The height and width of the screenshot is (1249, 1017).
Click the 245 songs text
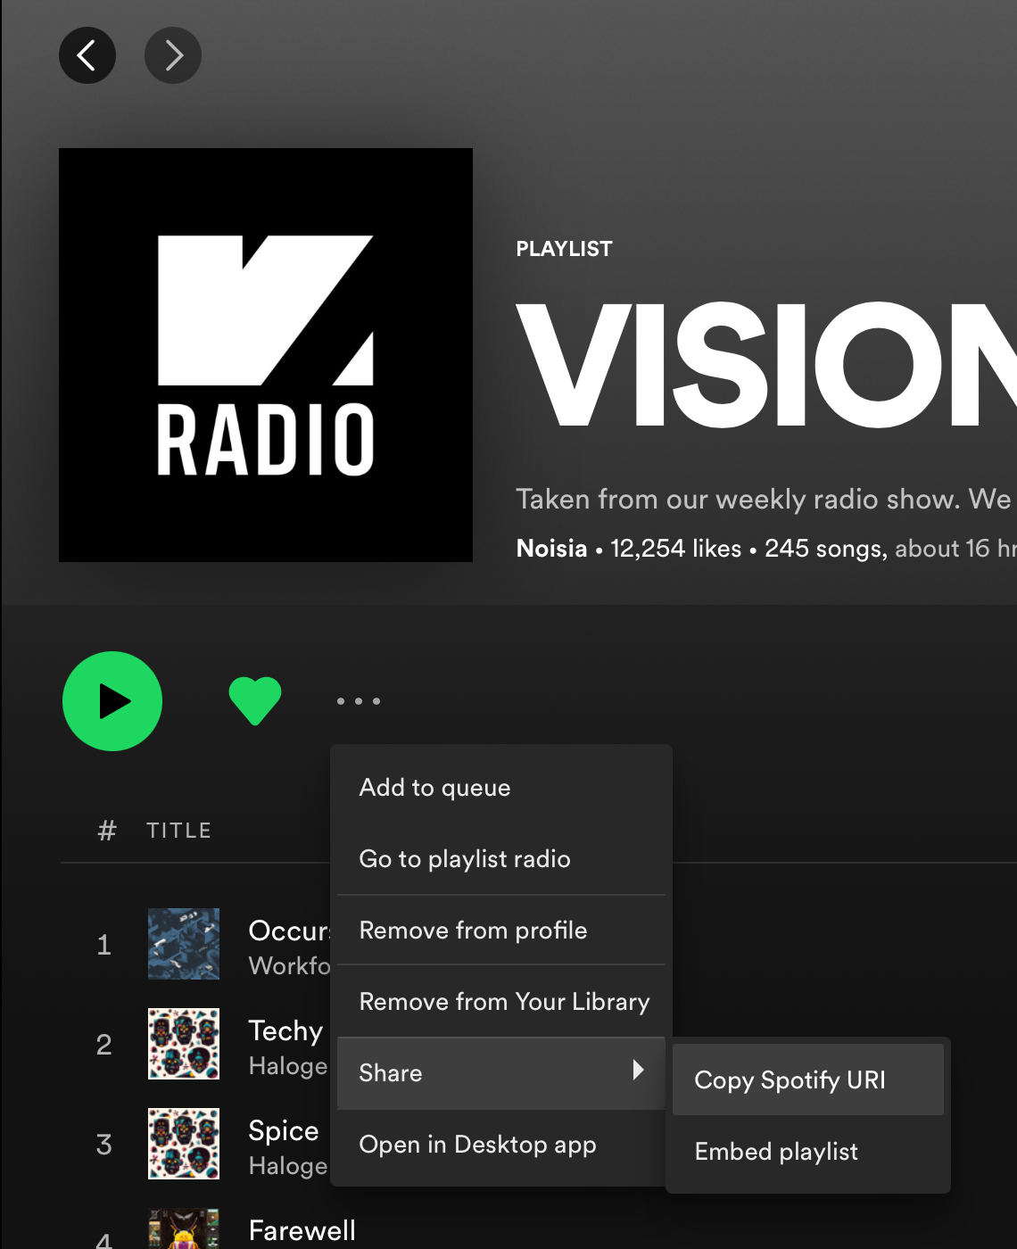(824, 548)
